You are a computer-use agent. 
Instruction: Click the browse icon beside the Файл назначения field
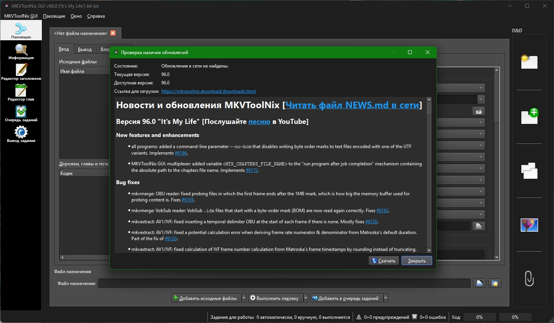pyautogui.click(x=479, y=283)
